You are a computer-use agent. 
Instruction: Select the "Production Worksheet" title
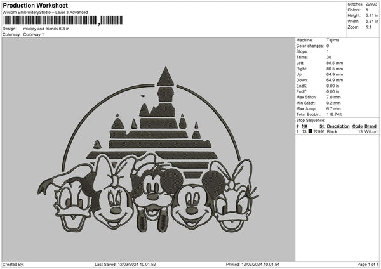point(36,5)
